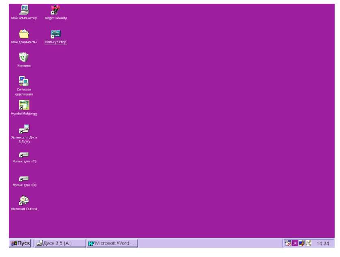This screenshot has width=340, height=257.
Task: Click the task scheduler tray icon
Action: point(288,243)
